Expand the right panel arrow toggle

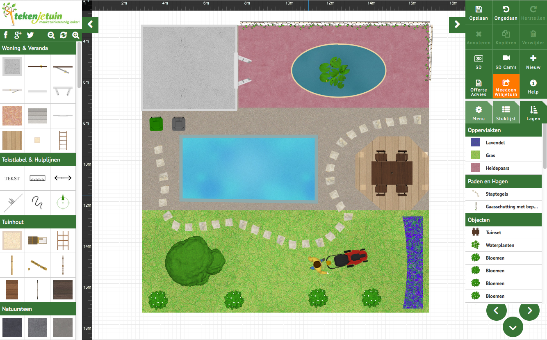click(457, 25)
